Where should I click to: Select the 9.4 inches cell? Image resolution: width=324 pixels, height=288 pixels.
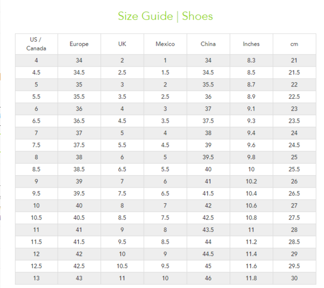click(x=251, y=133)
